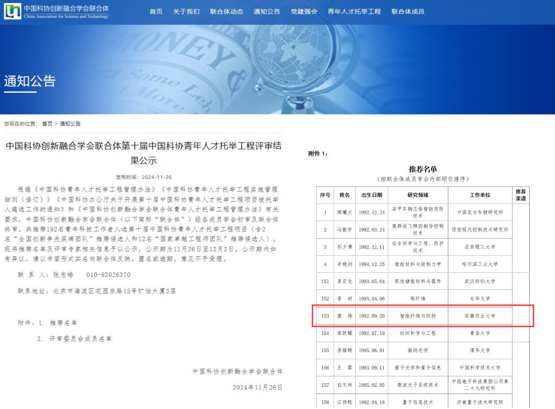Screen dimensions: 555x409
Task: Click the 研究领域 column header
Action: [418, 195]
